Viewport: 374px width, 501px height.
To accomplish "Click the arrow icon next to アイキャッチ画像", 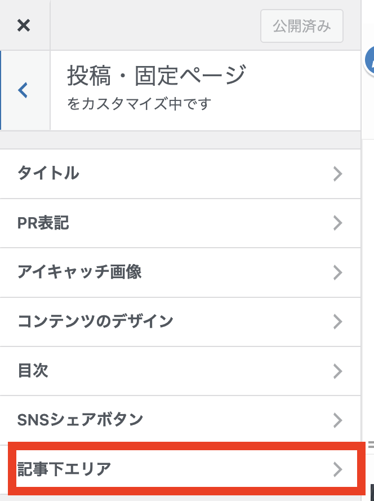I will (338, 273).
